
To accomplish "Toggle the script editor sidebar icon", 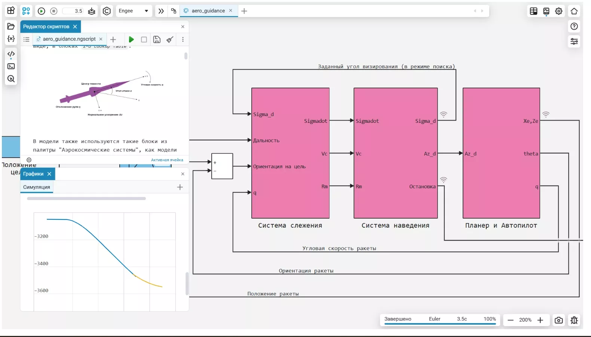I will 11,54.
